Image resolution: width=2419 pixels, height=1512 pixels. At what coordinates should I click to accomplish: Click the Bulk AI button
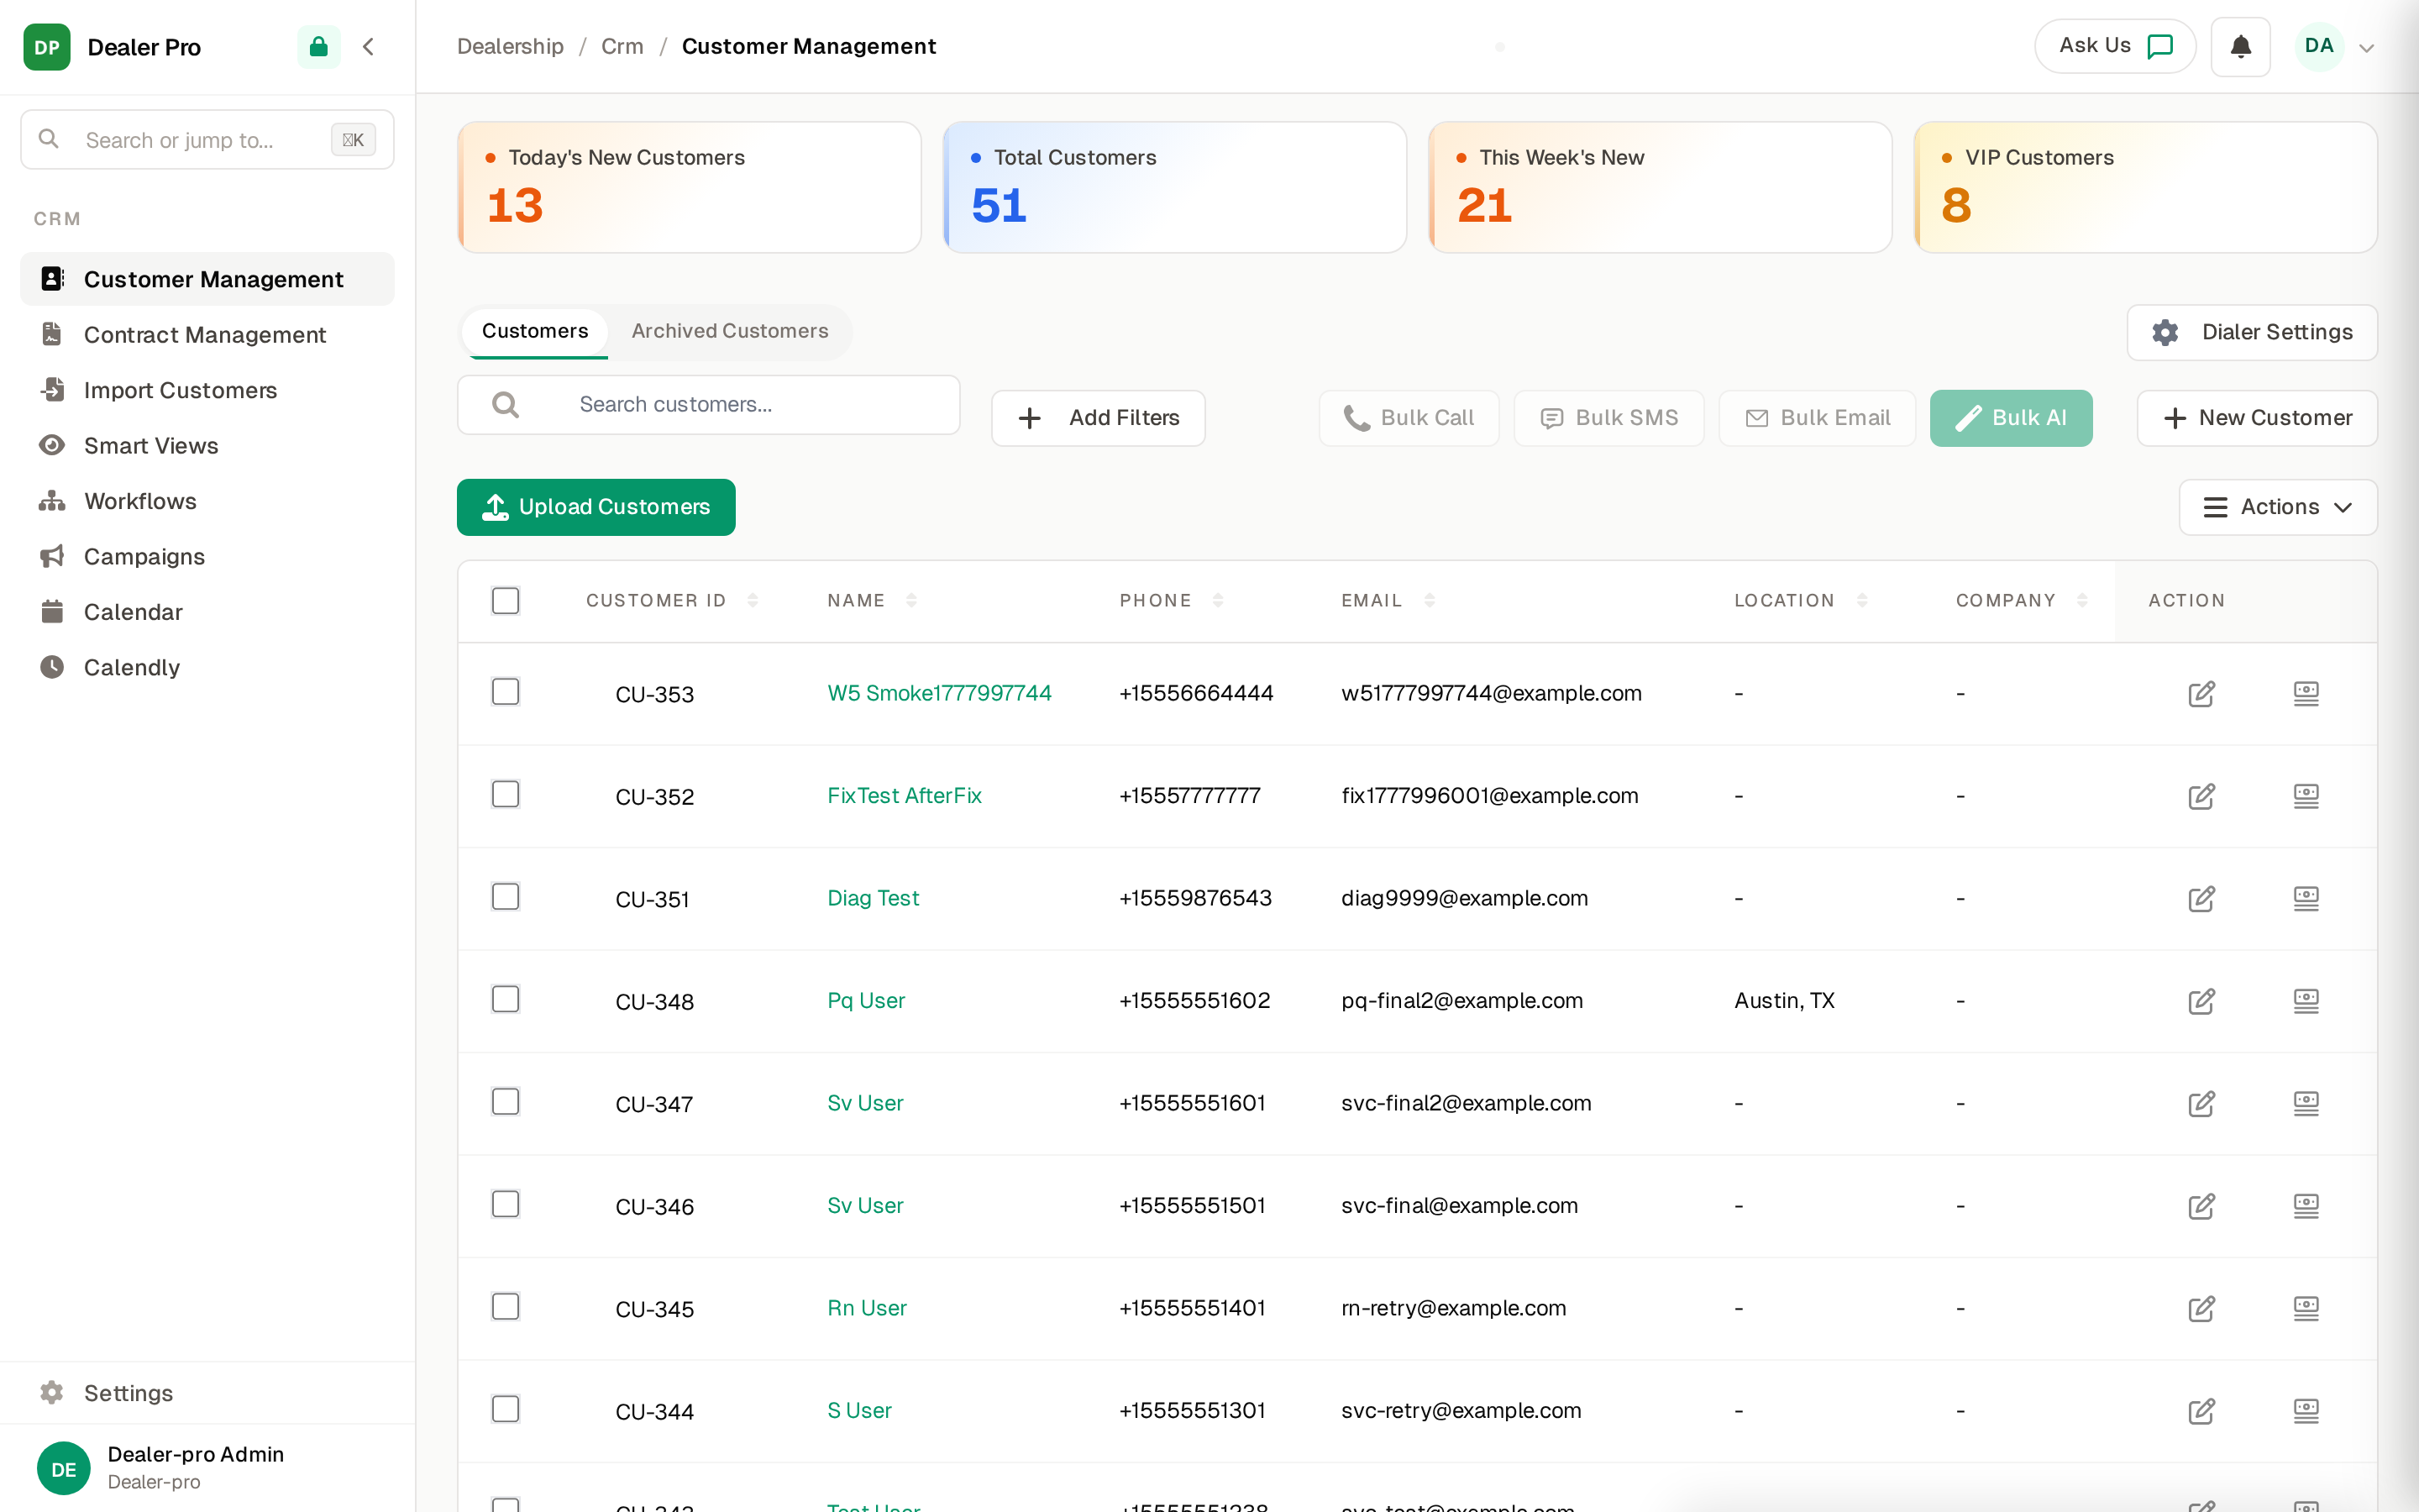pyautogui.click(x=2010, y=418)
